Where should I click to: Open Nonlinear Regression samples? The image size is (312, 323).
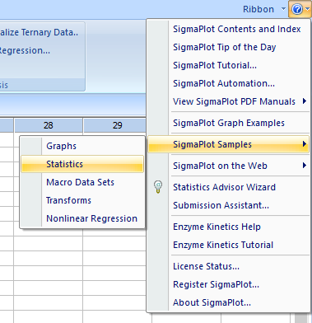[82, 218]
